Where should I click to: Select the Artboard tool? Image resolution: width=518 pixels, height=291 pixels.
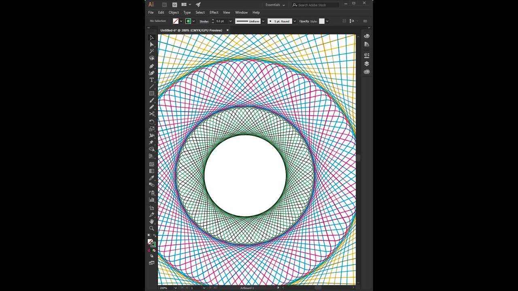(x=152, y=208)
